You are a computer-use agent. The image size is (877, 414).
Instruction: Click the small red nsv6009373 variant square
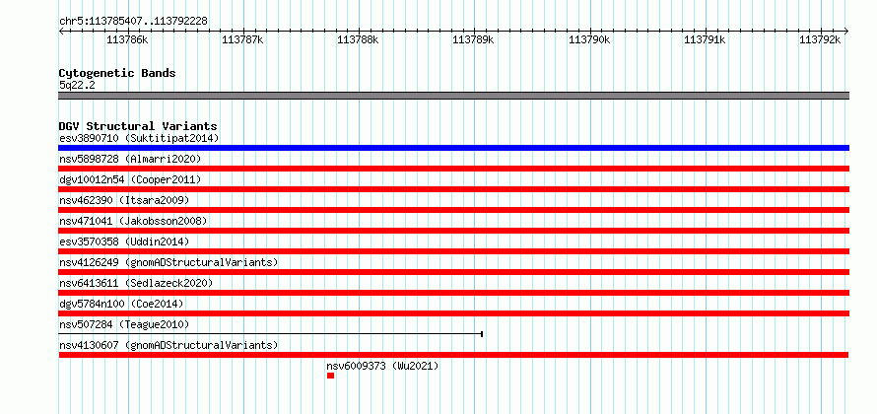point(330,376)
